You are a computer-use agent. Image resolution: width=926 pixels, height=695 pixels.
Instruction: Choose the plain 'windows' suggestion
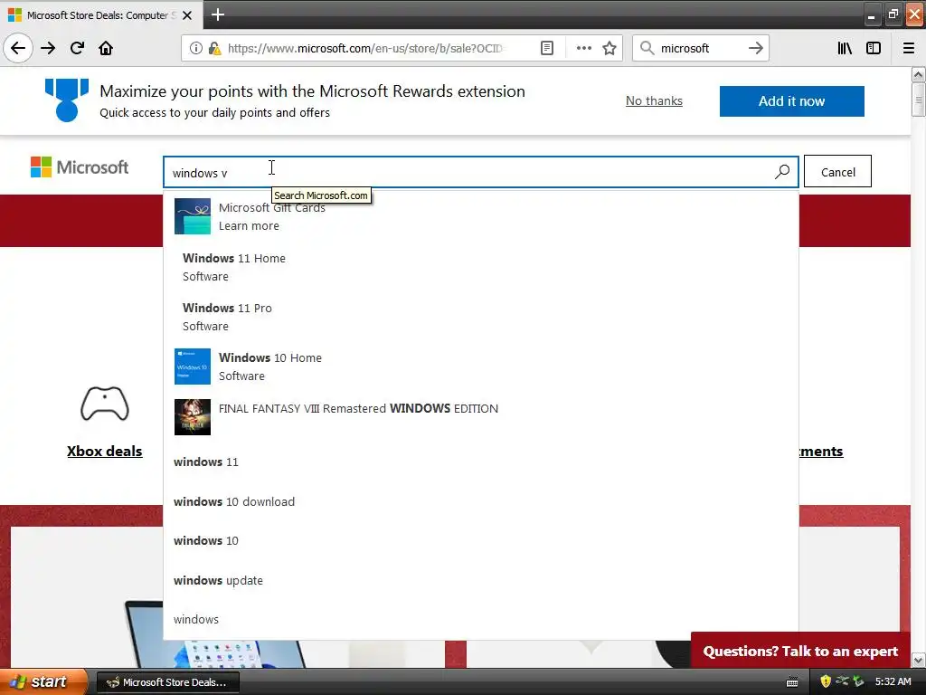pyautogui.click(x=481, y=619)
